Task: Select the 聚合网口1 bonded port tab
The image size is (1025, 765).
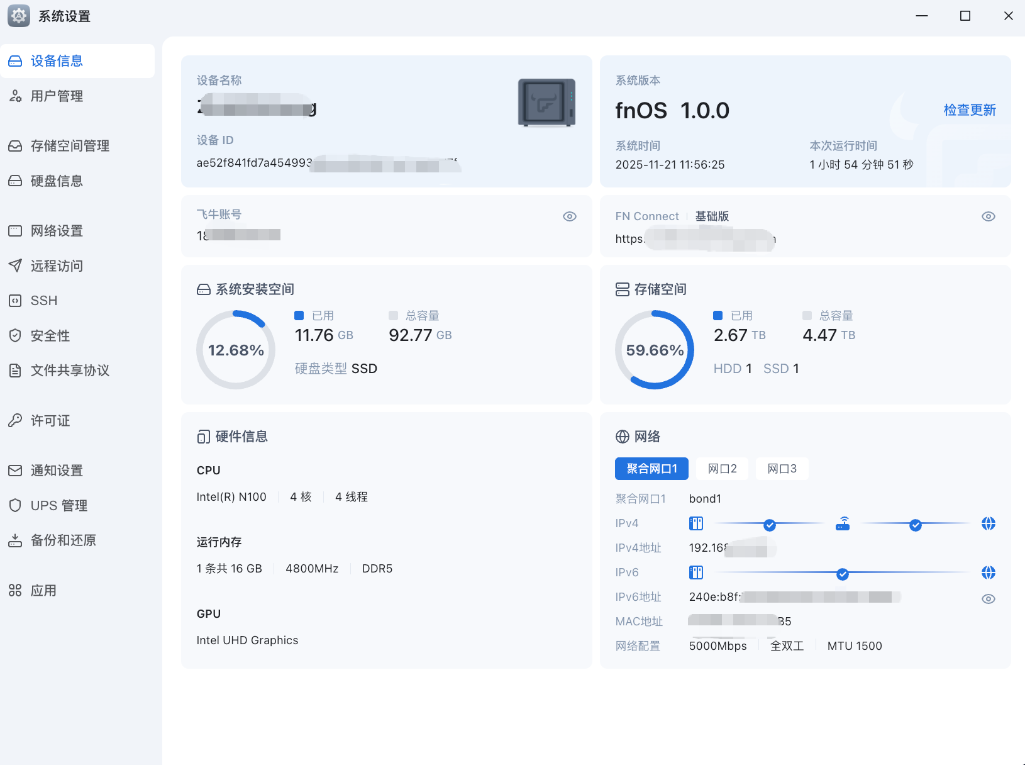Action: tap(651, 469)
